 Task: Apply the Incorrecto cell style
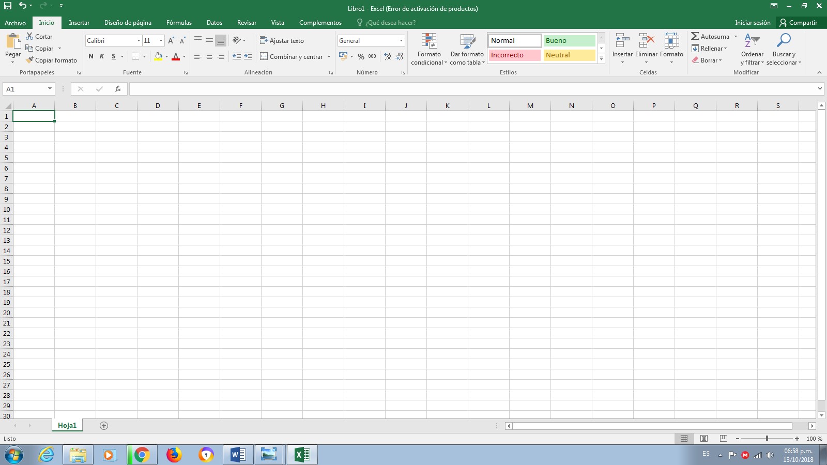(x=515, y=55)
